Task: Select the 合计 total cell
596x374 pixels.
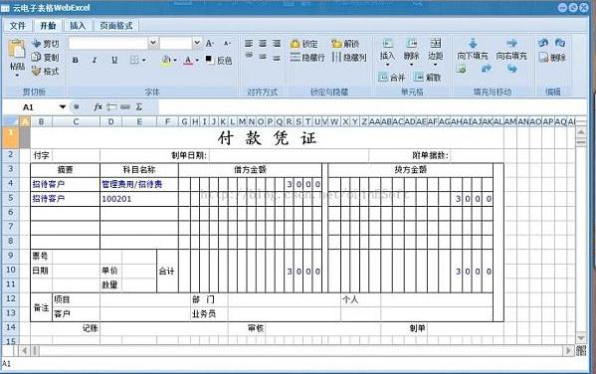Action: click(x=167, y=271)
